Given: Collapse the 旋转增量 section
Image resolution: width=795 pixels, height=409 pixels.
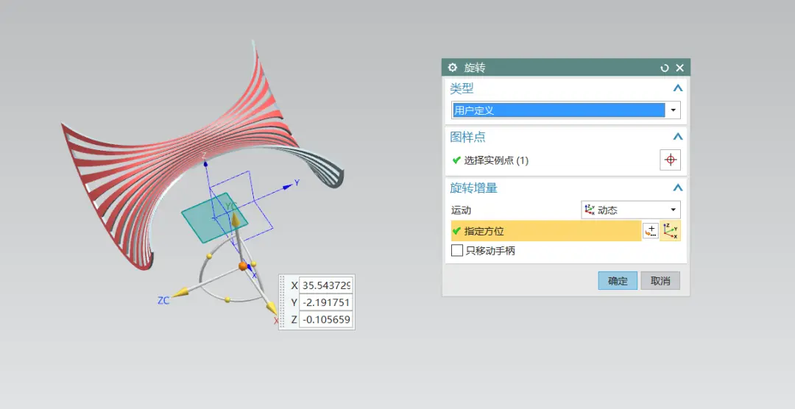Looking at the screenshot, I should (677, 188).
